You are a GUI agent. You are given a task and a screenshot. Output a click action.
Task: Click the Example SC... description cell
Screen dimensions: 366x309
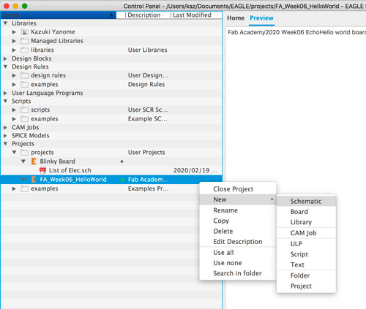148,119
